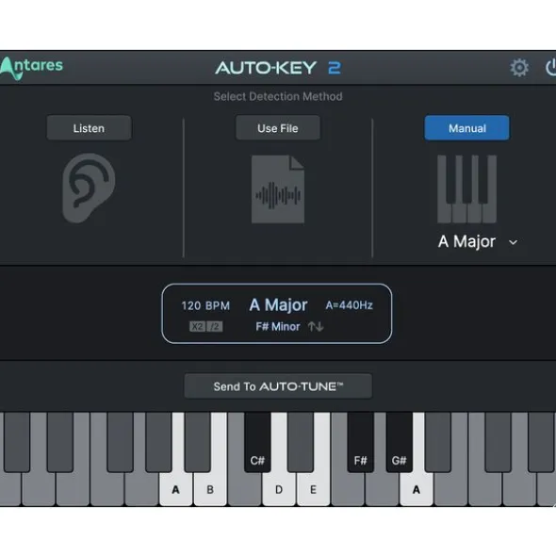Click the Select Detection Method label
Image resolution: width=556 pixels, height=557 pixels.
[278, 96]
